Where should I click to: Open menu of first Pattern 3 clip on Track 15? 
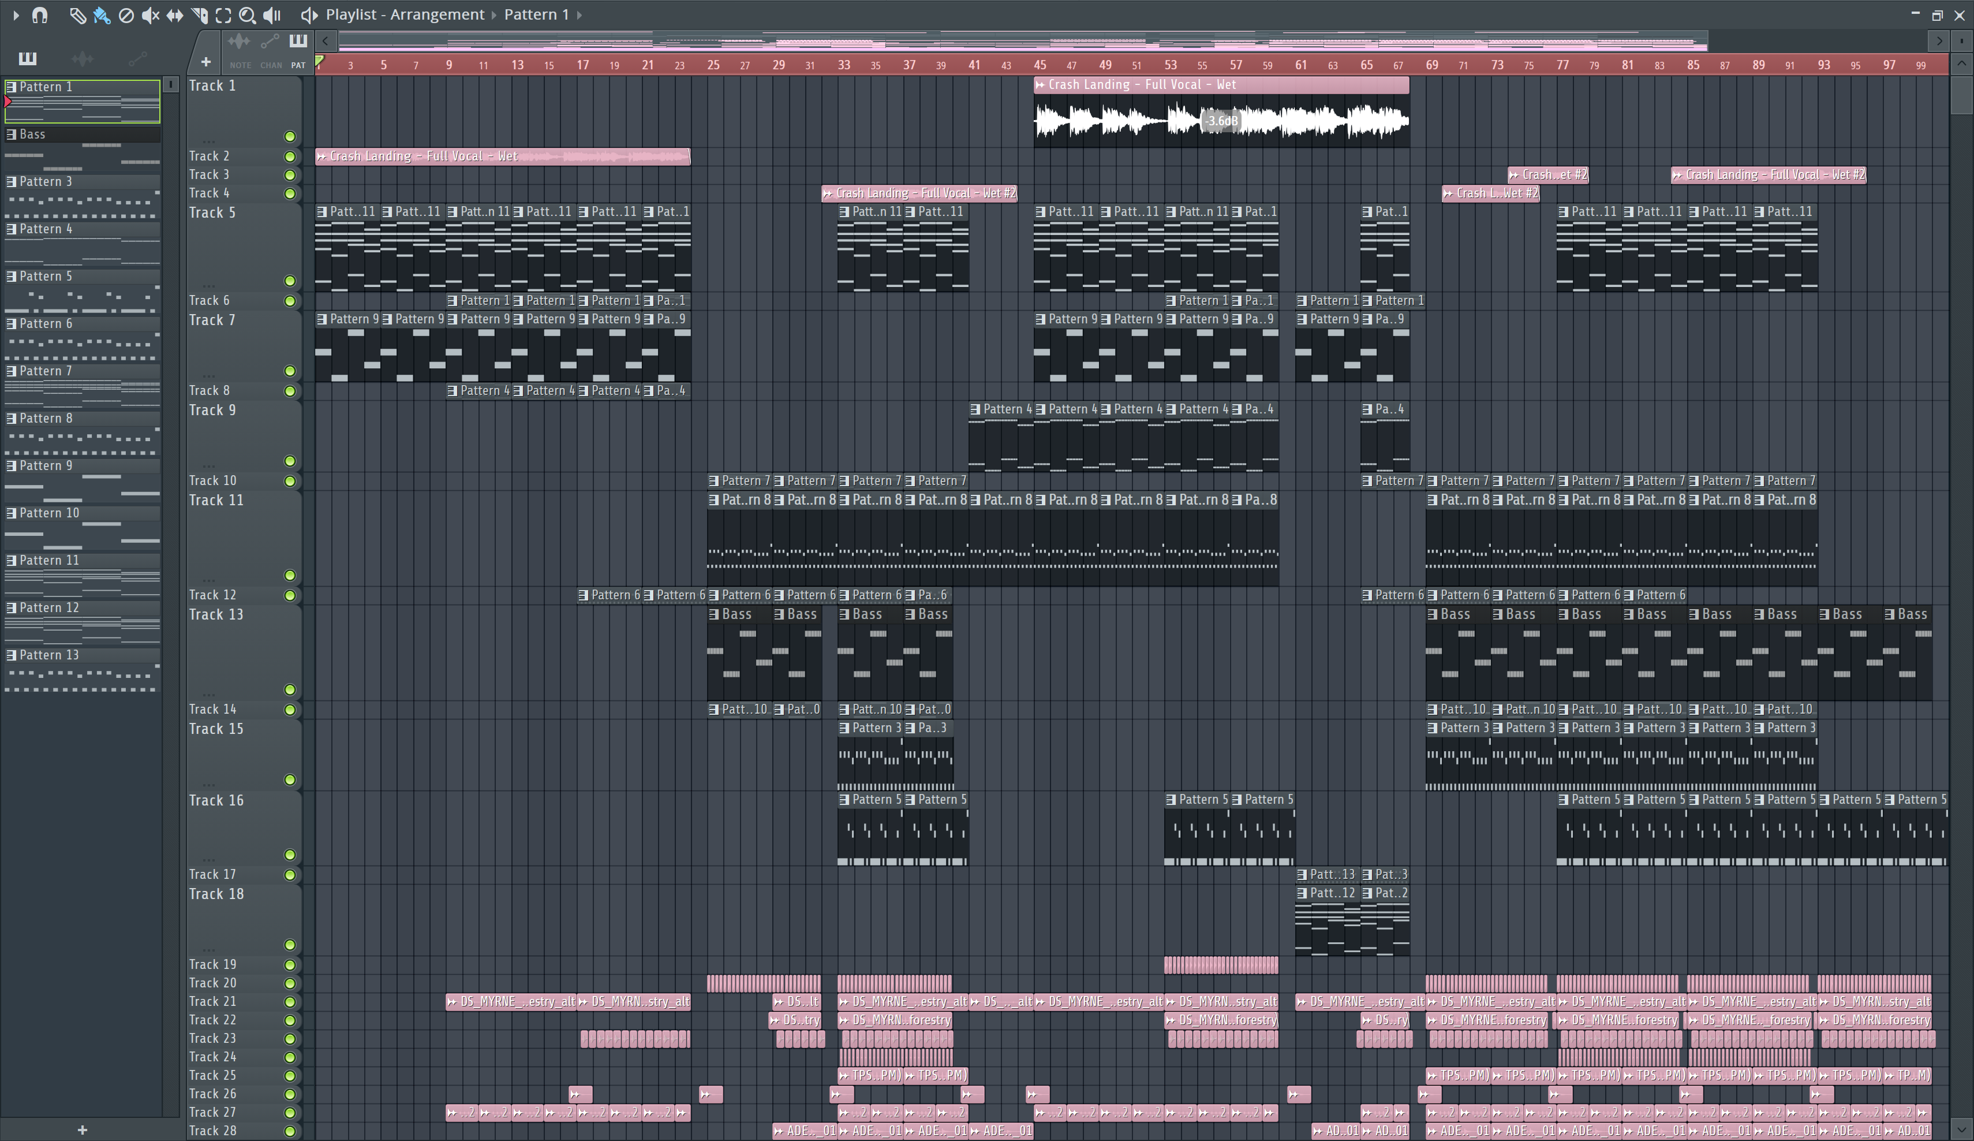point(844,728)
